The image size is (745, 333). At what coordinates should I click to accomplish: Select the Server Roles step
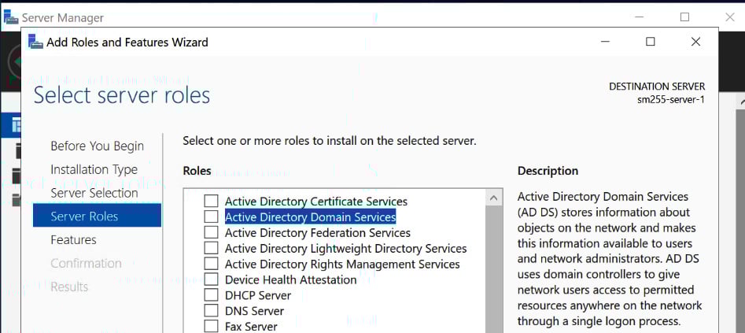tap(97, 216)
